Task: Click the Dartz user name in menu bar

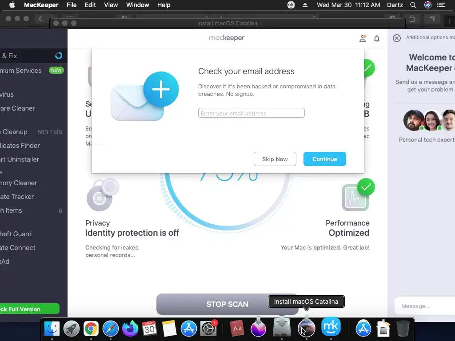Action: pyautogui.click(x=395, y=5)
